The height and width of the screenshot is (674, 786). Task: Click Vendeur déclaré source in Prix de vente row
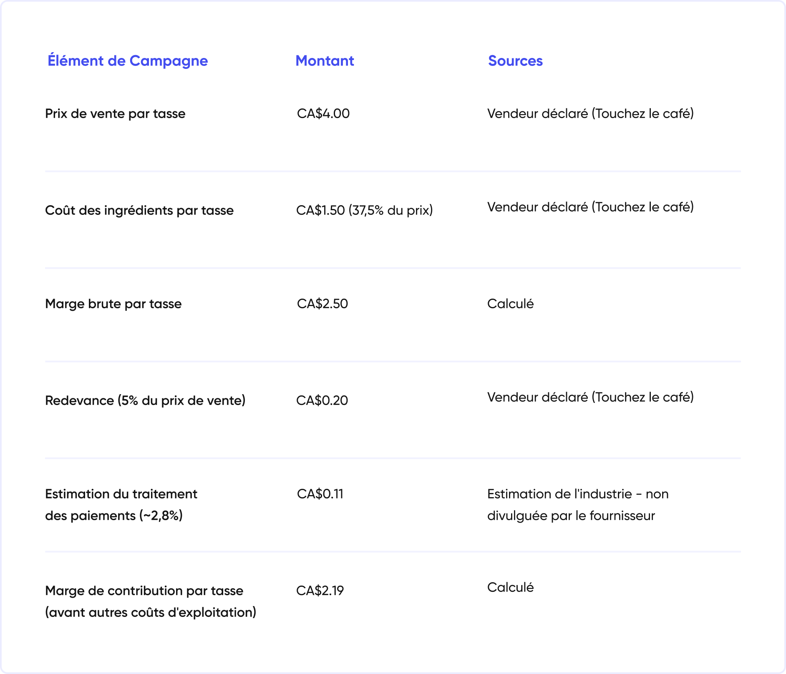590,113
